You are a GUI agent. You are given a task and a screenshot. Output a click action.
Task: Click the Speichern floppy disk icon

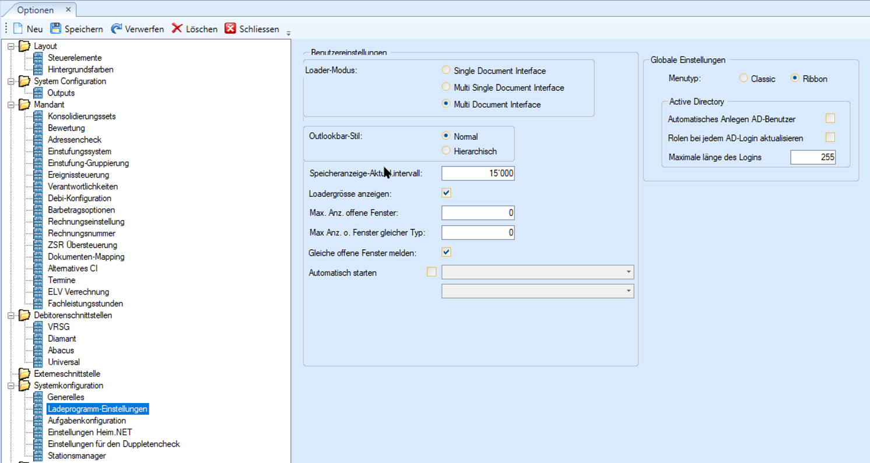click(x=55, y=29)
